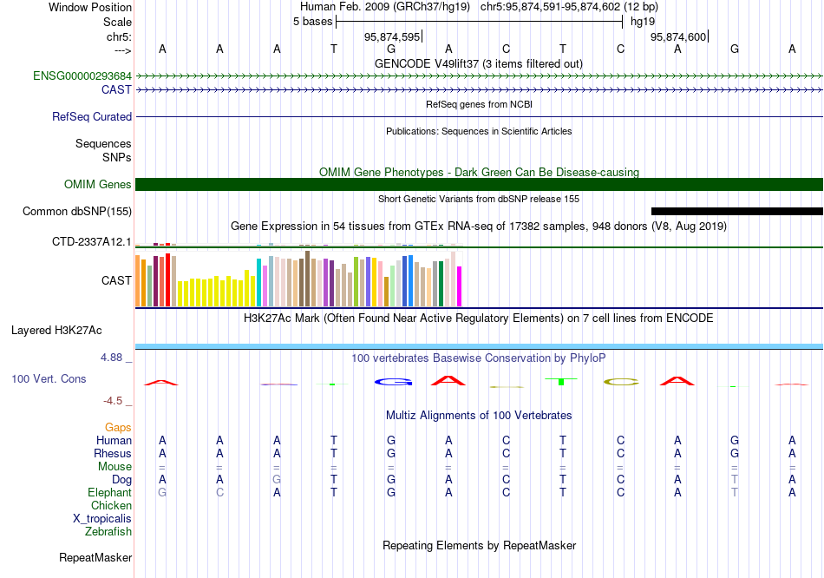
Task: Select the dark green OMIM gene bar
Action: pos(479,184)
